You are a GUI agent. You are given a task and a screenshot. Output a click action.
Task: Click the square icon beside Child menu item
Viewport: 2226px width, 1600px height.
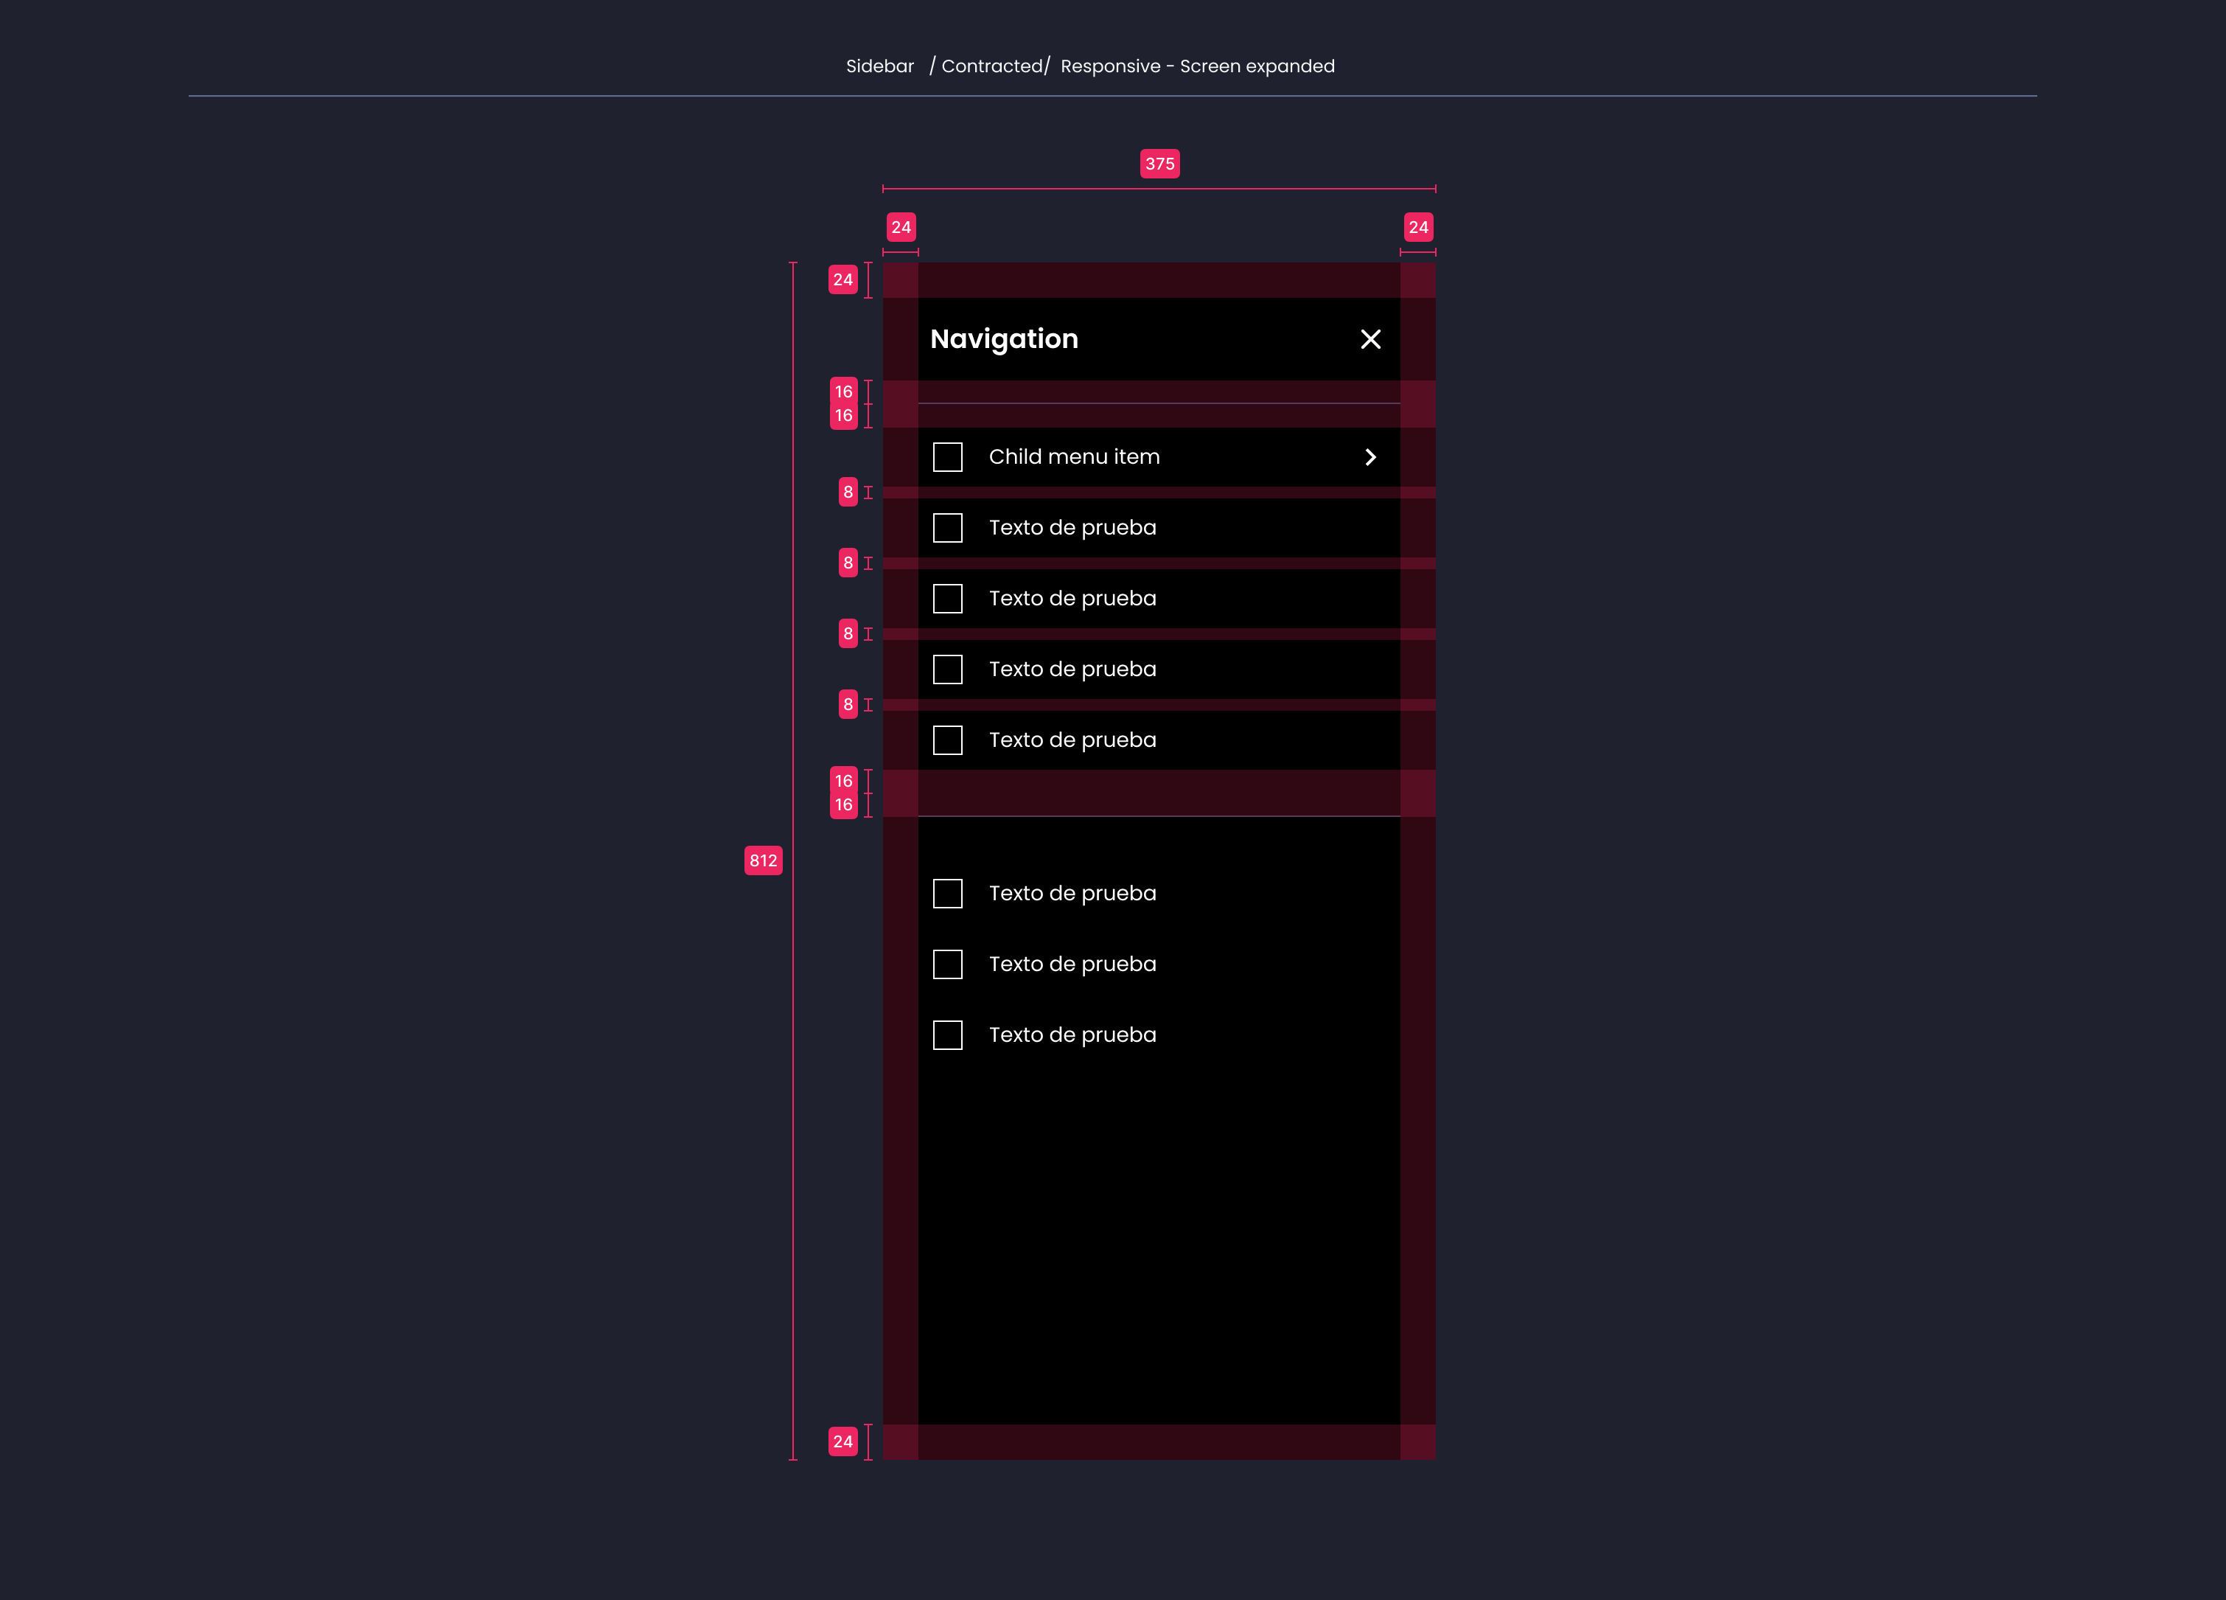(x=947, y=457)
